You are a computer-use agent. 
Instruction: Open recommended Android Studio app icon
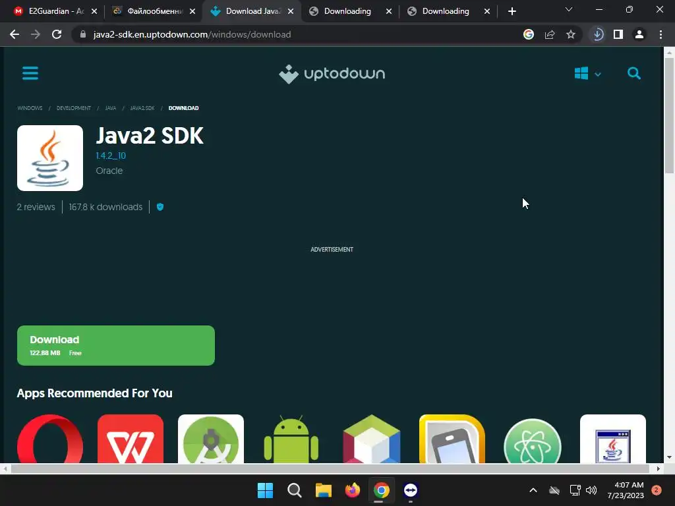tap(211, 439)
